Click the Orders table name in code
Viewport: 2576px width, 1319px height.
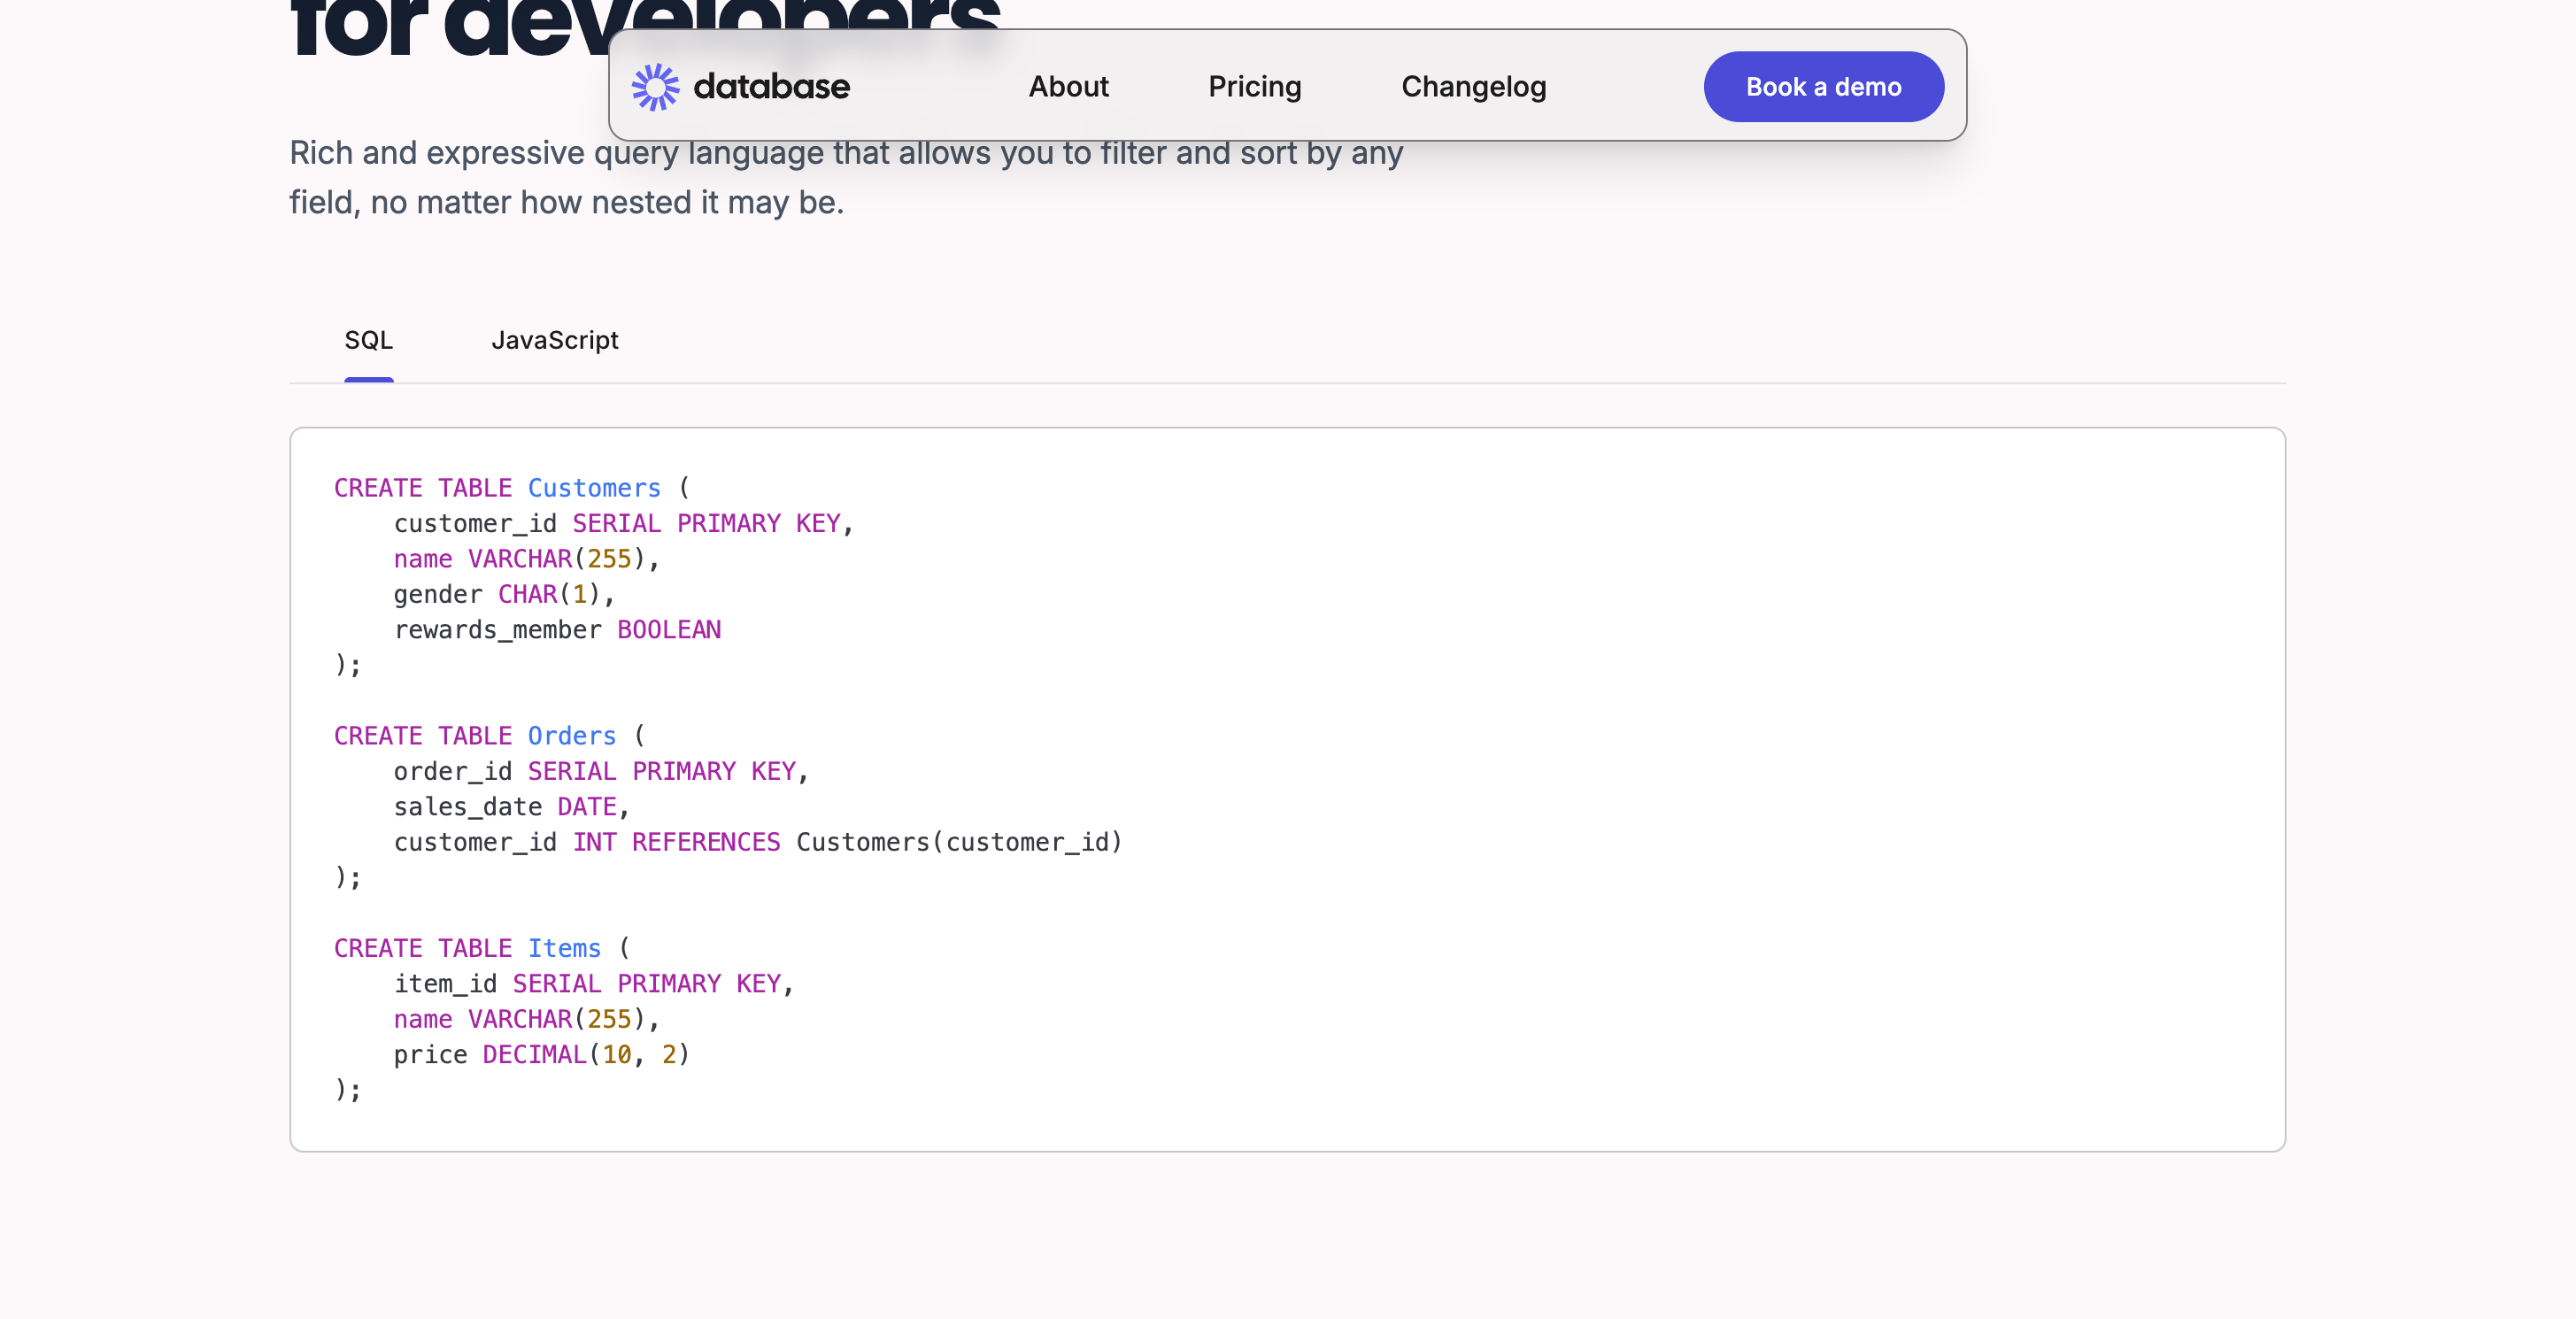(x=571, y=736)
